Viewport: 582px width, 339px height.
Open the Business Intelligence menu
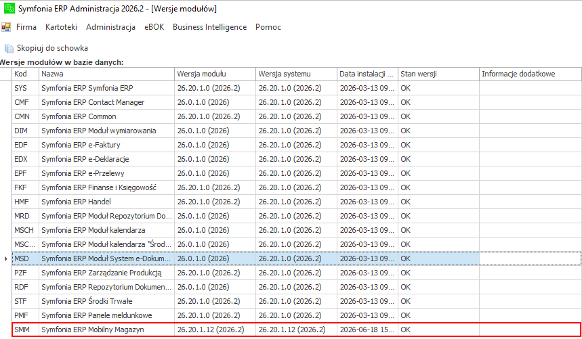[210, 27]
